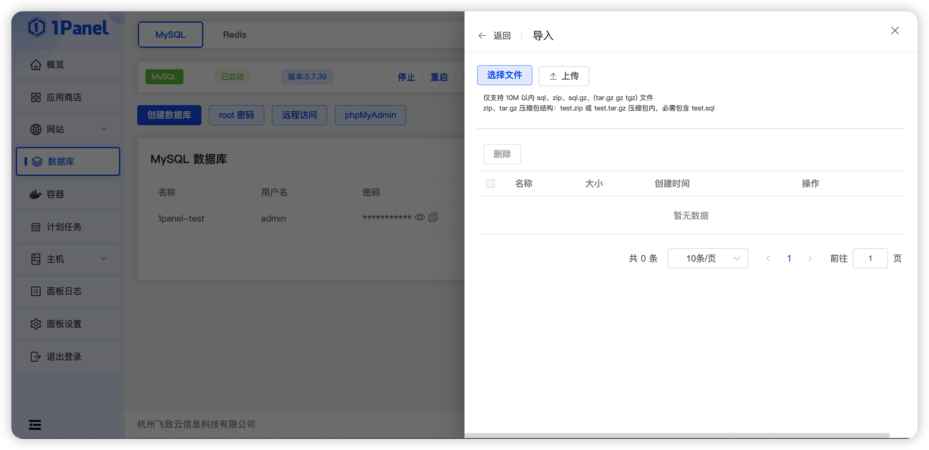Switch to the Redis tab
This screenshot has width=929, height=450.
pyautogui.click(x=234, y=34)
